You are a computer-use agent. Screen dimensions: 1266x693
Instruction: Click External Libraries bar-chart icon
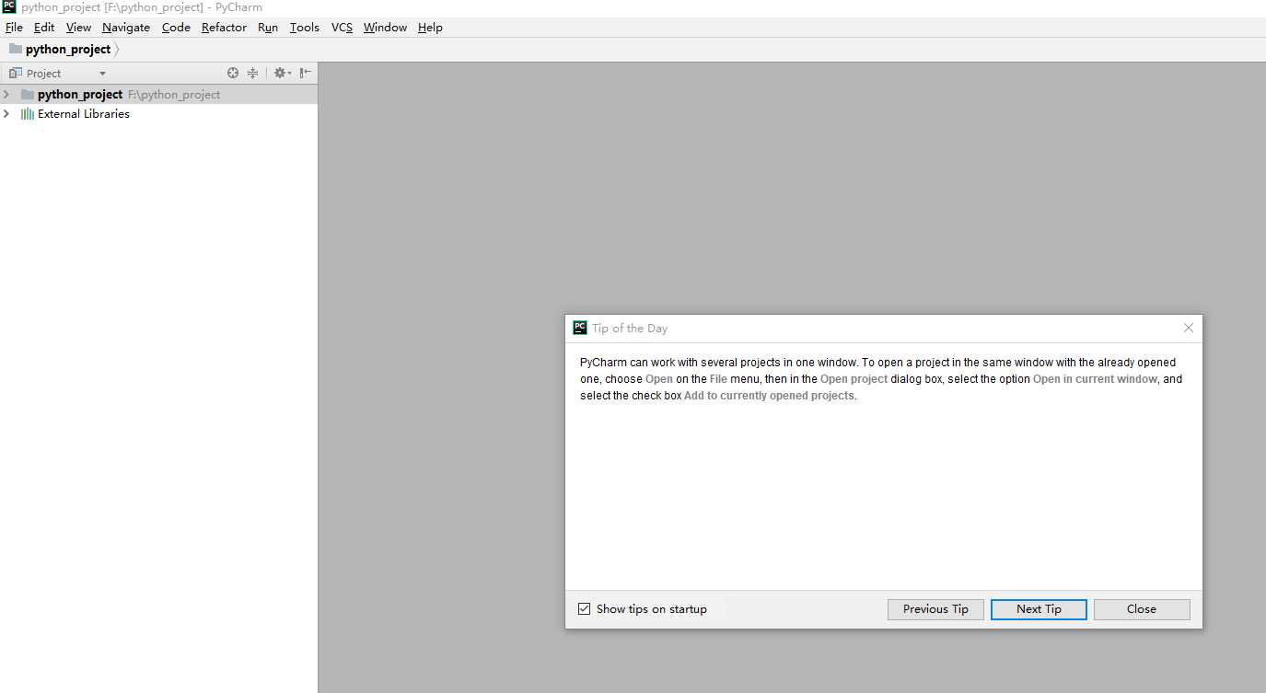pyautogui.click(x=28, y=114)
